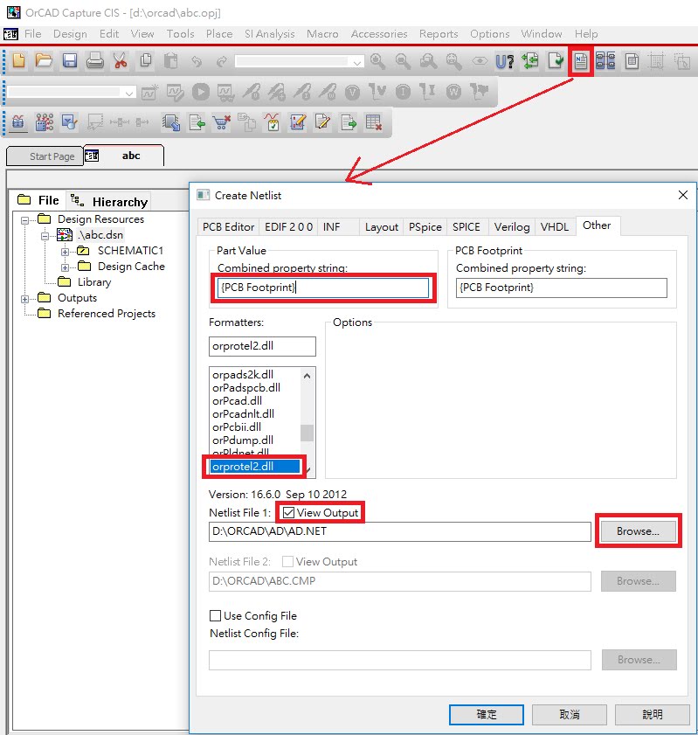Click the PSpice Run play icon
698x735 pixels.
[201, 92]
